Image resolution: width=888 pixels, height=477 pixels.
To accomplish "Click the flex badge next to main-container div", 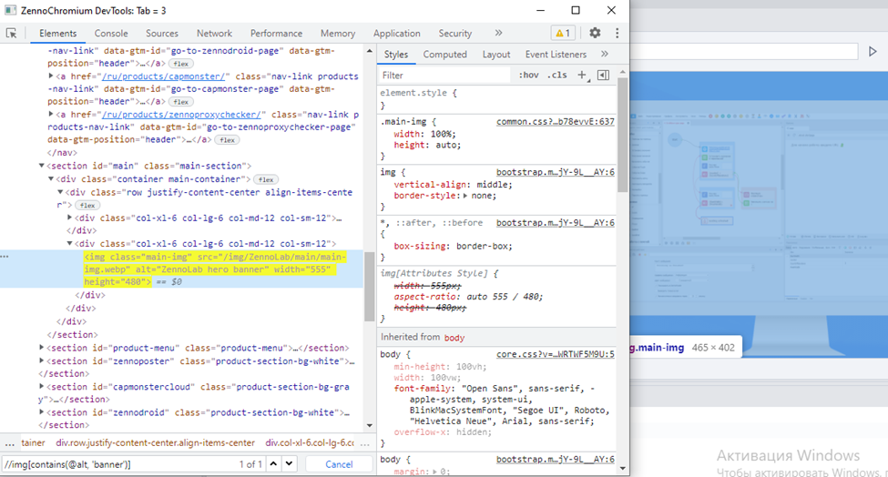I will click(266, 180).
